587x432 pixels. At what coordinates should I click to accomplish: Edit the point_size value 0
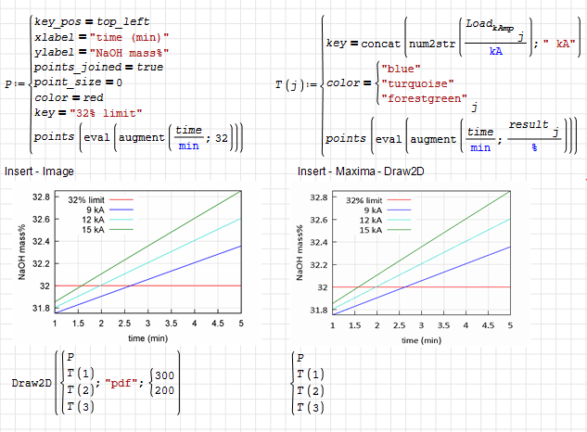coord(118,83)
